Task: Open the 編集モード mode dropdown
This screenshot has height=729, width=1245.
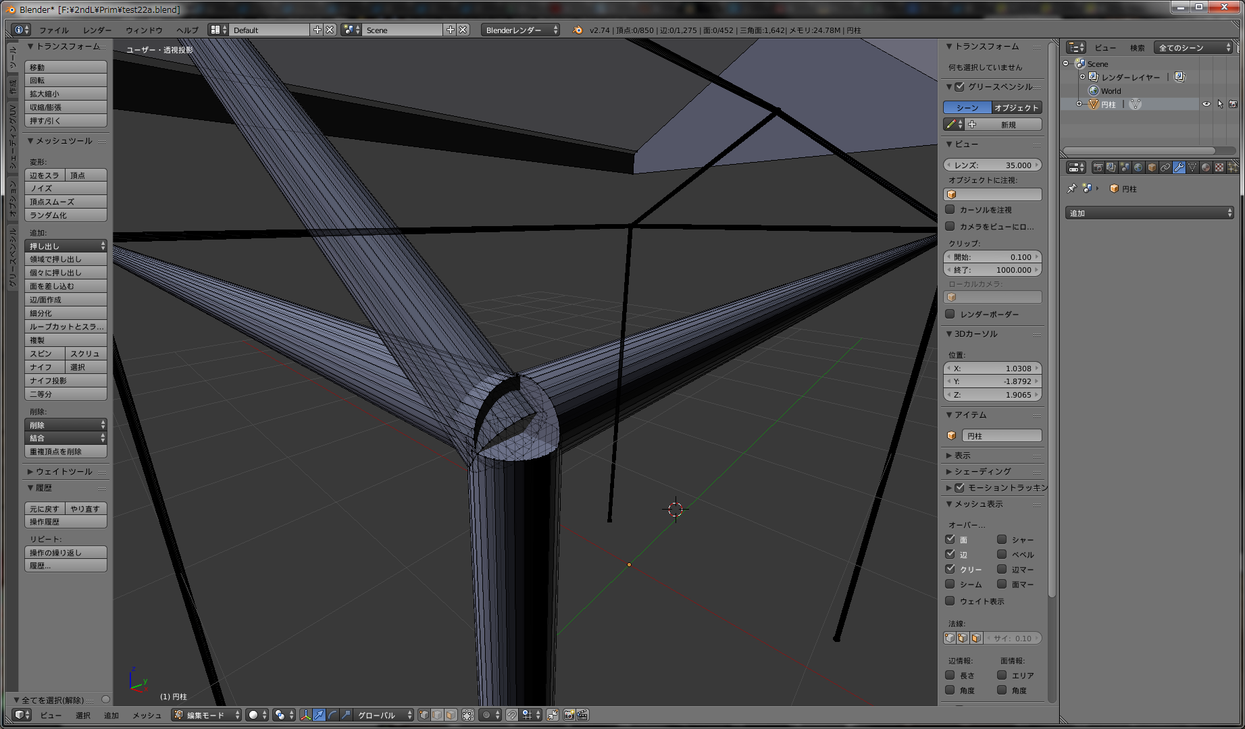Action: tap(207, 715)
